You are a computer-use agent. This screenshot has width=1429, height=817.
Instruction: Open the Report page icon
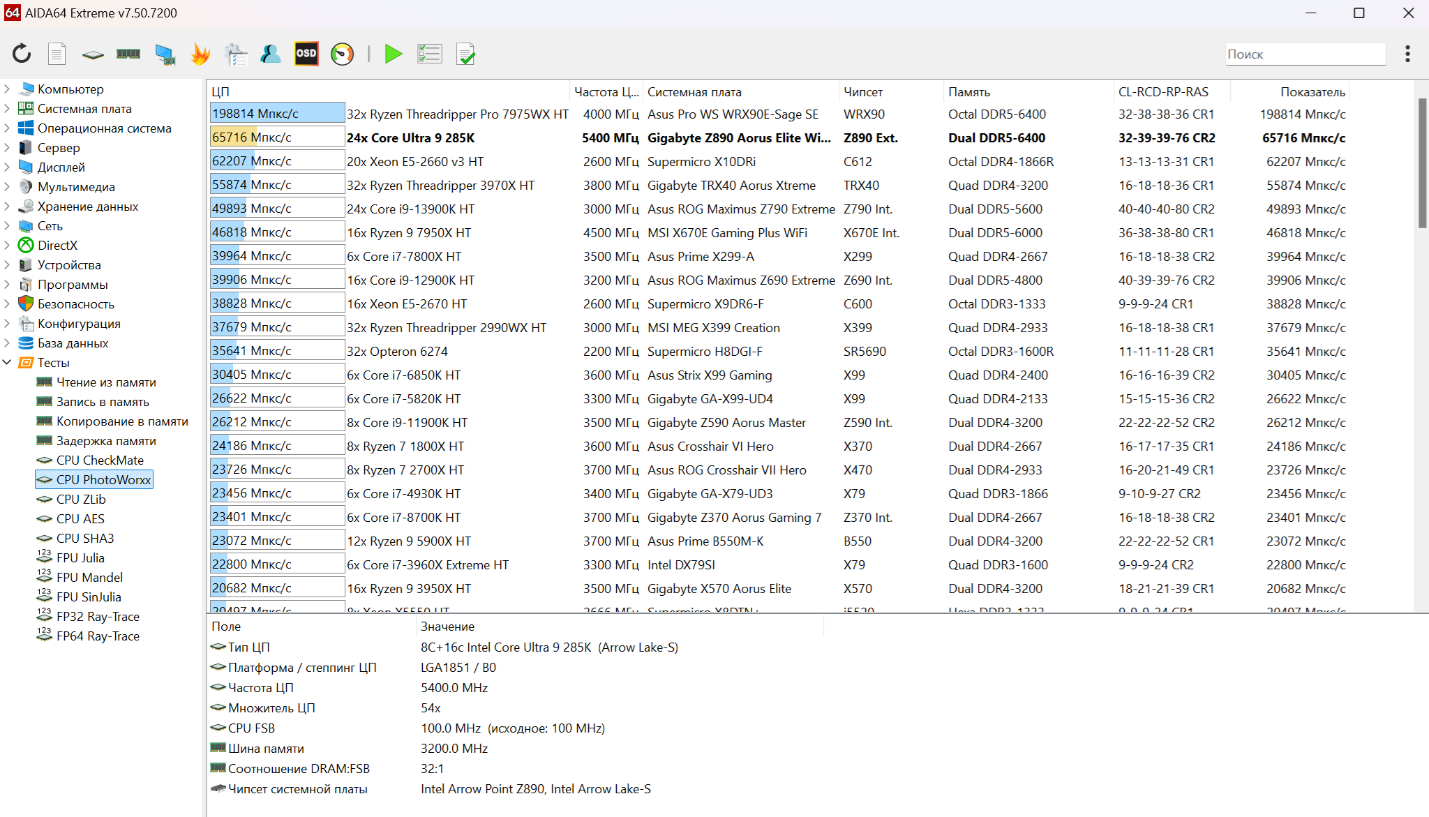pos(57,54)
